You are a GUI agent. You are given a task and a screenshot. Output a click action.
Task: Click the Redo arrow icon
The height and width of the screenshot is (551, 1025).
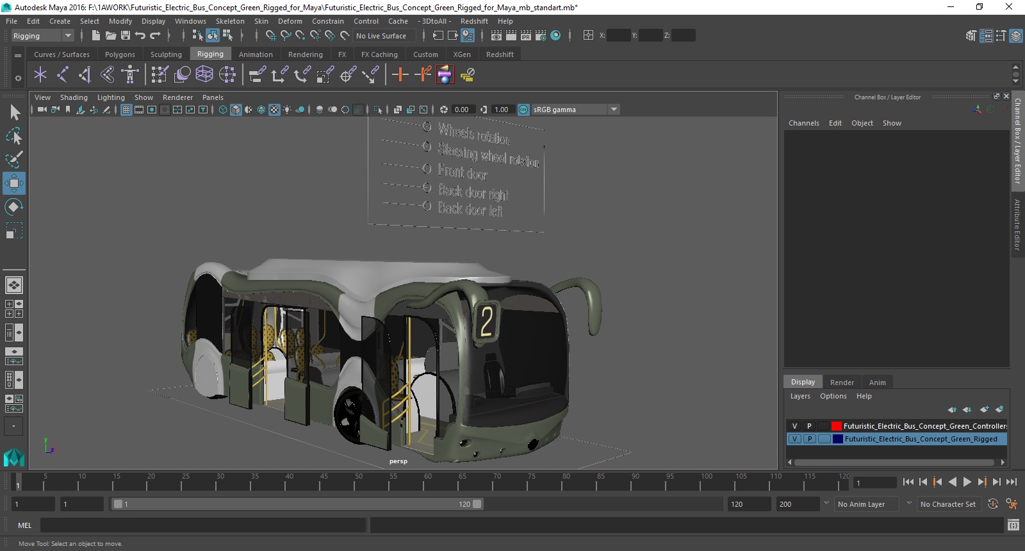pyautogui.click(x=155, y=36)
